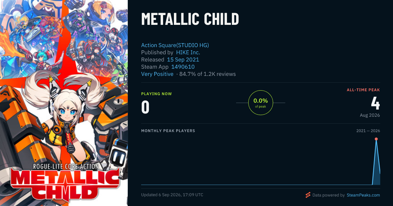This screenshot has height=206, width=393.
Task: Click the Updated 6 Sep 2026 timestamp
Action: (172, 195)
